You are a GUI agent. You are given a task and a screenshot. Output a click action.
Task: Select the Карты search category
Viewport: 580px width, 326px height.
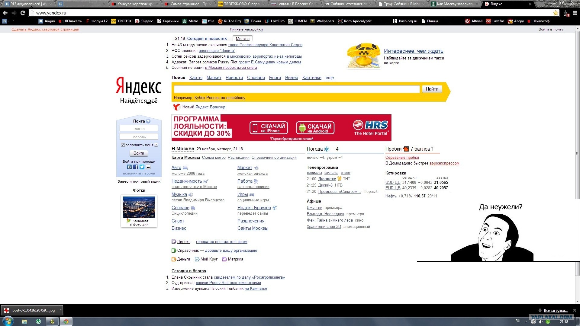tap(196, 78)
